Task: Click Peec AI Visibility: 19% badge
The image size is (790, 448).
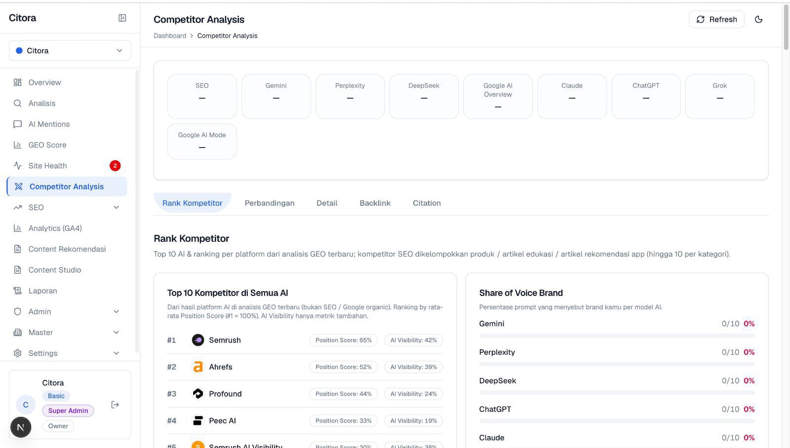Action: [x=414, y=421]
